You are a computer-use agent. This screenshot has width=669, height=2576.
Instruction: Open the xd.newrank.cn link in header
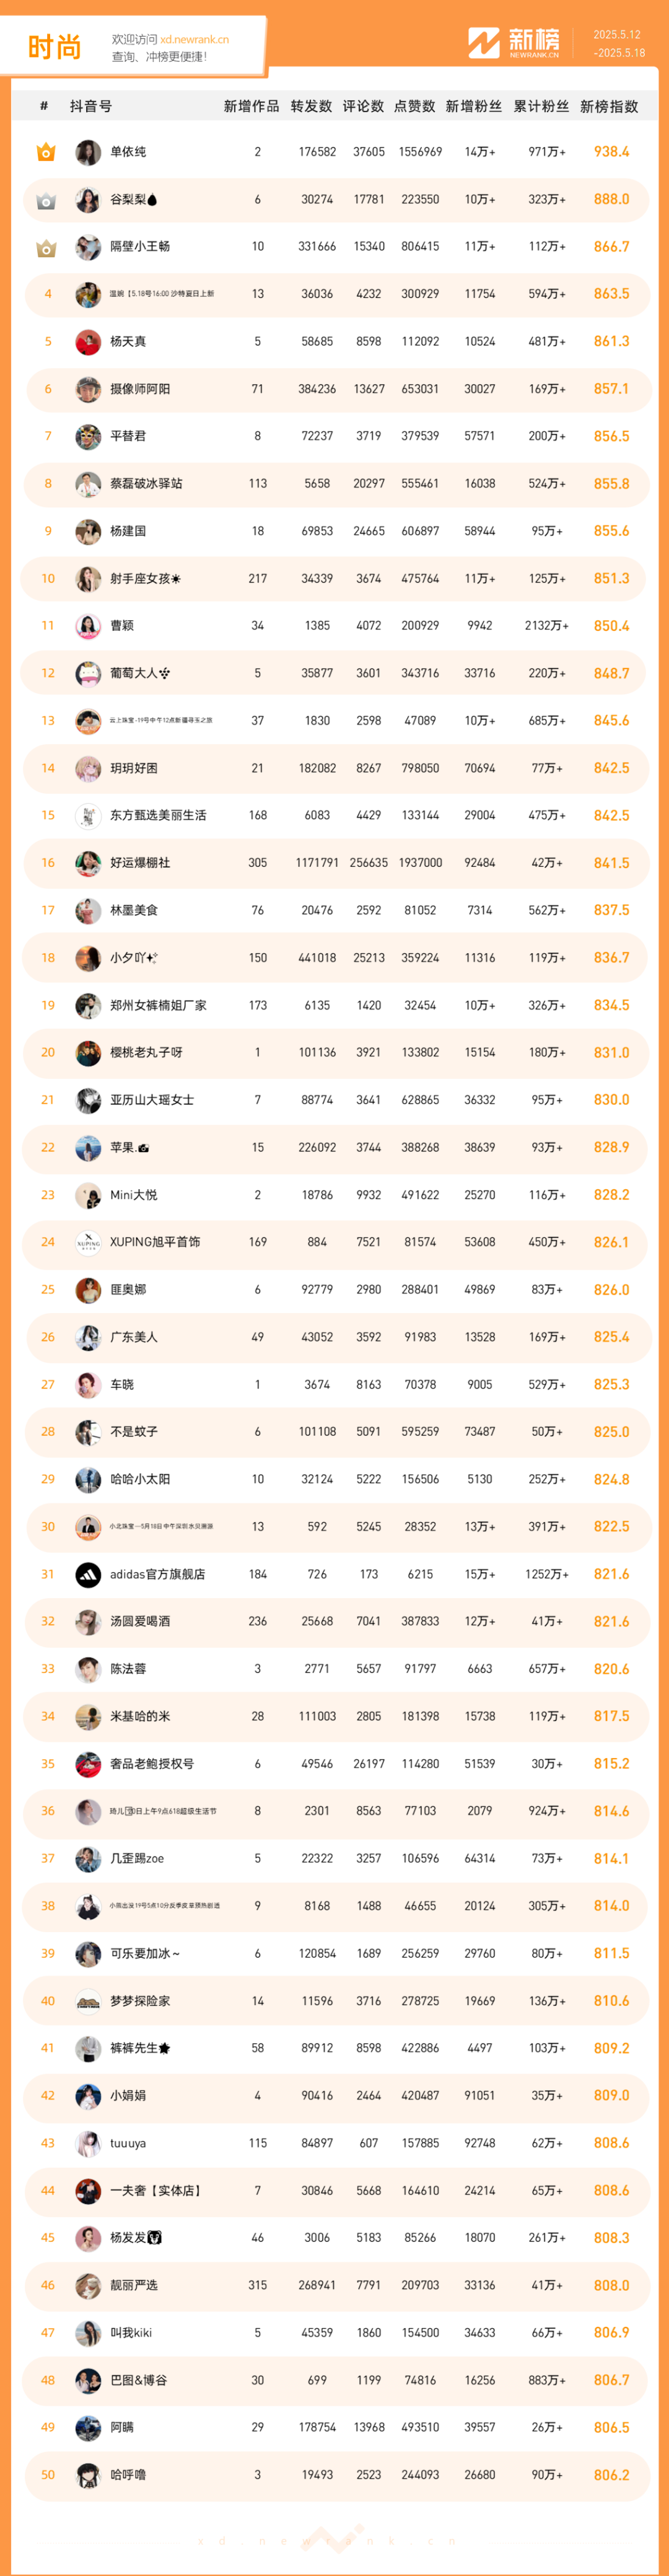click(x=195, y=40)
